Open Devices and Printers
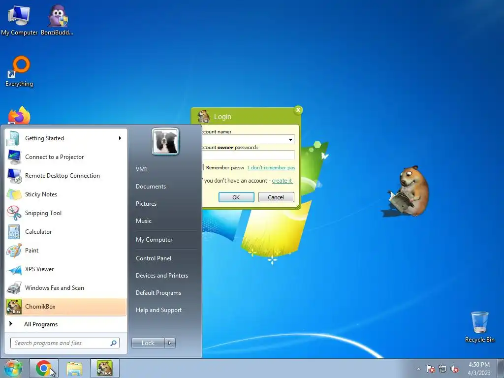This screenshot has height=378, width=504. click(161, 276)
